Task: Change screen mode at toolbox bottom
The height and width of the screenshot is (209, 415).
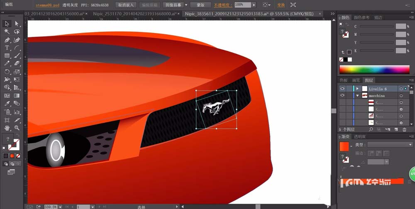Action: 11,172
